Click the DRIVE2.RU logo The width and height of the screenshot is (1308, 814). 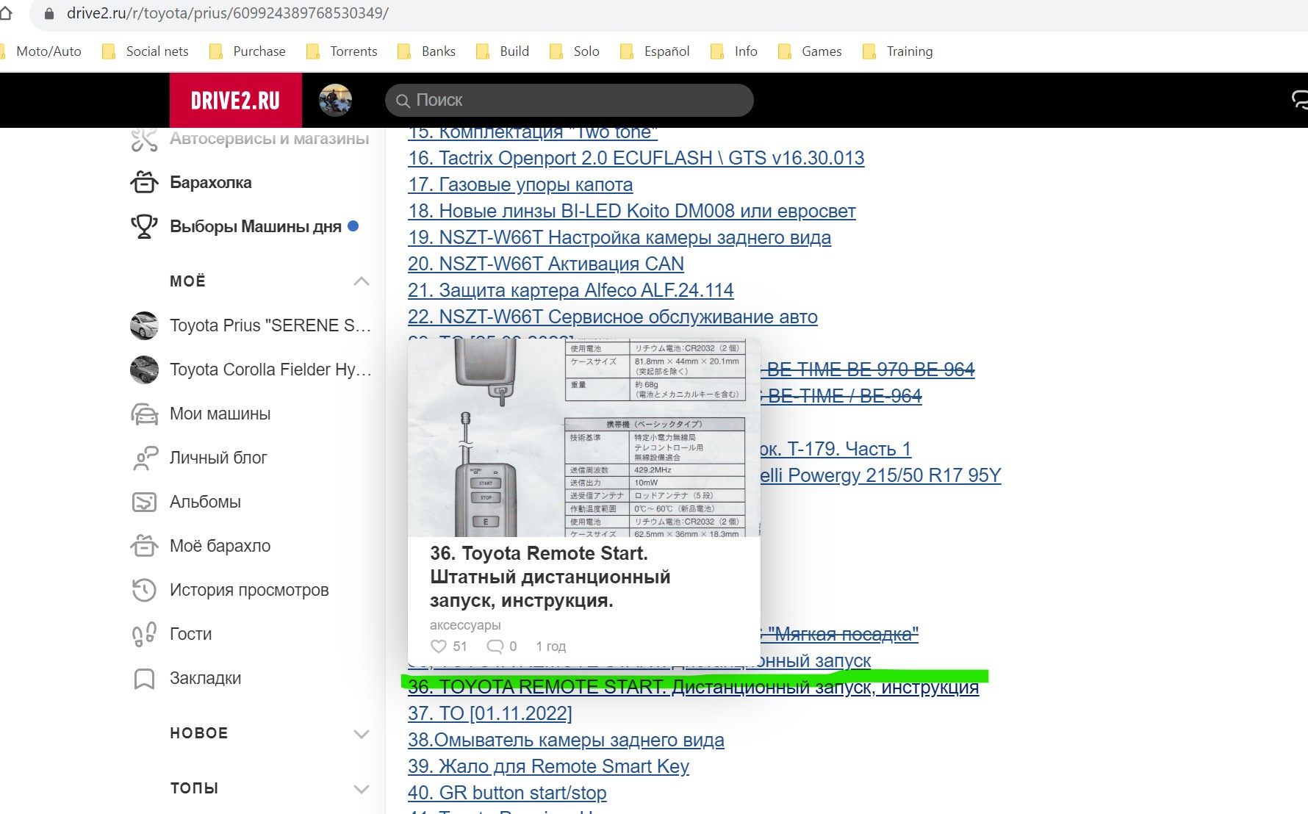235,101
